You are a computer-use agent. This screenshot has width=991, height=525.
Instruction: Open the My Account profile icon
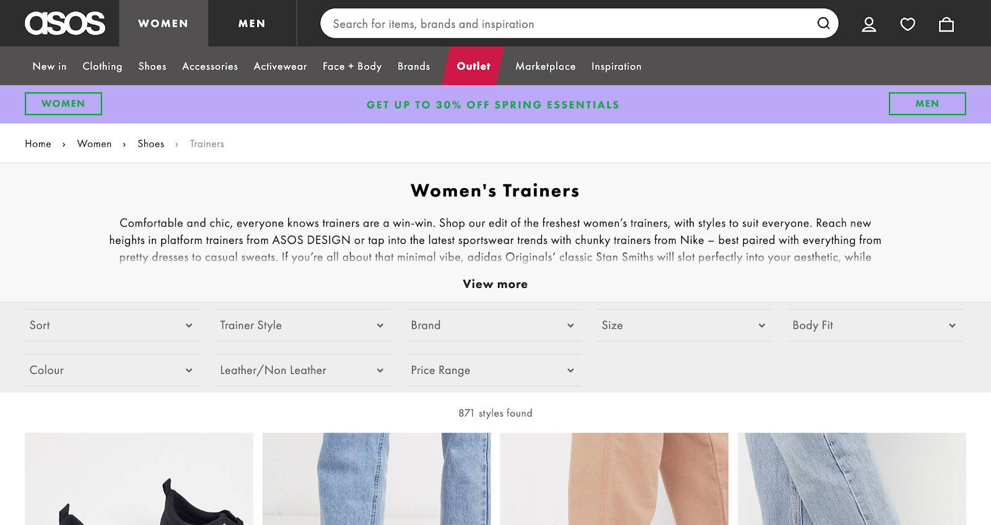click(x=869, y=24)
